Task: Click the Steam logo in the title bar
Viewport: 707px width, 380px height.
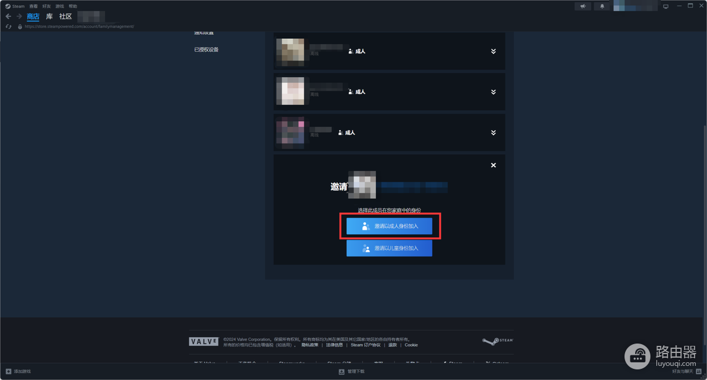Action: [8, 6]
